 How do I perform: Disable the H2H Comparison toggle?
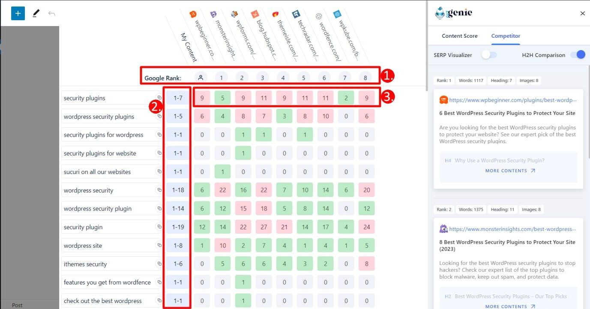coord(579,55)
